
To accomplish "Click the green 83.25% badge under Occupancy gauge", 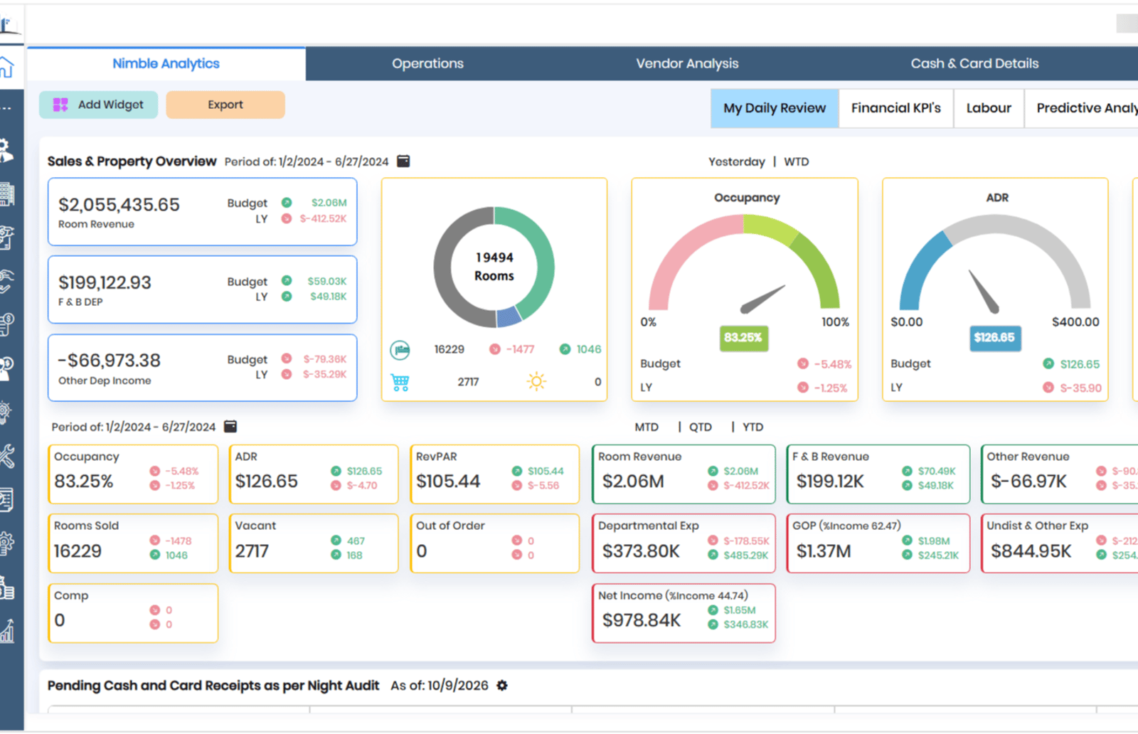I will (743, 337).
